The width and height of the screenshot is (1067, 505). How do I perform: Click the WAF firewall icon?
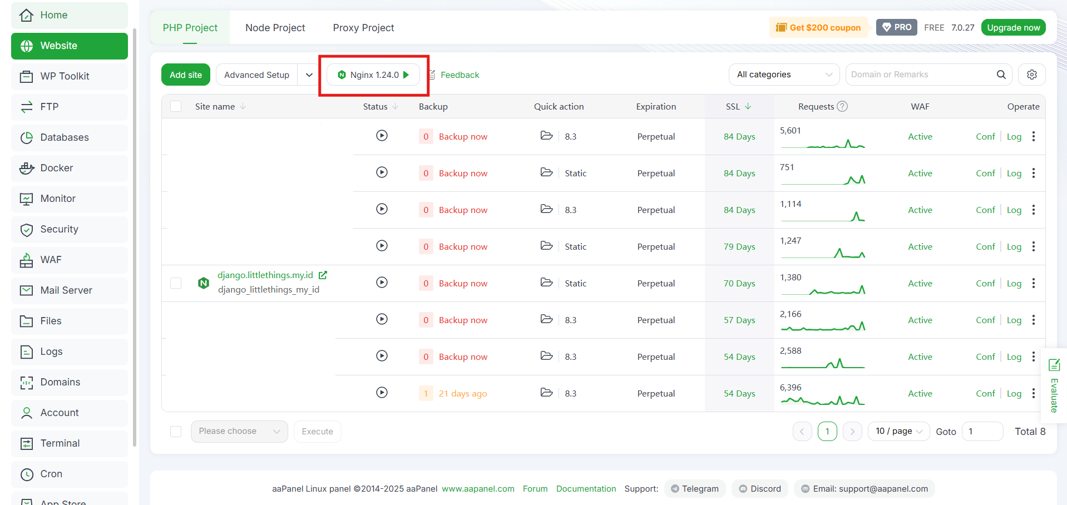point(26,260)
